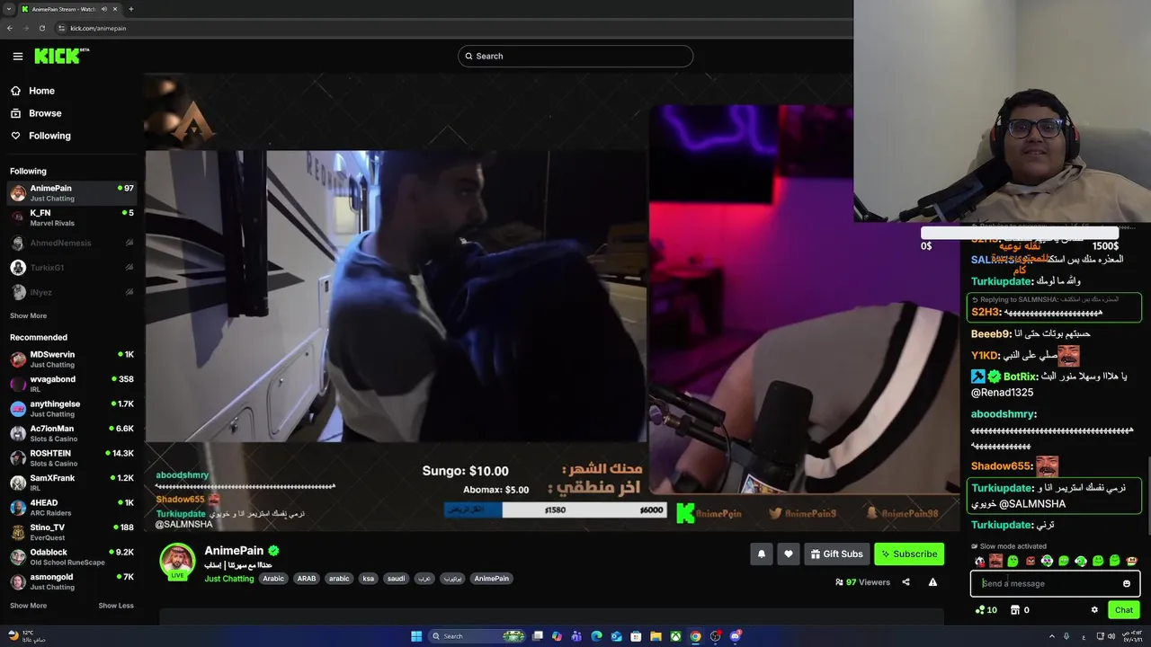This screenshot has height=647, width=1151.
Task: Open Xbox app from the taskbar
Action: [x=675, y=636]
